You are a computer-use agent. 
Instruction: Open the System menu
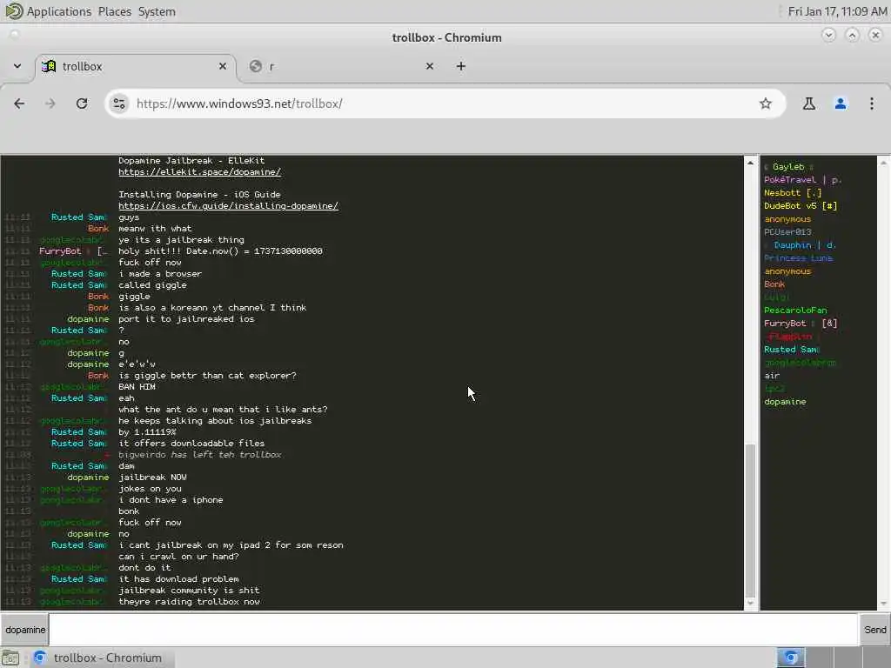tap(157, 11)
